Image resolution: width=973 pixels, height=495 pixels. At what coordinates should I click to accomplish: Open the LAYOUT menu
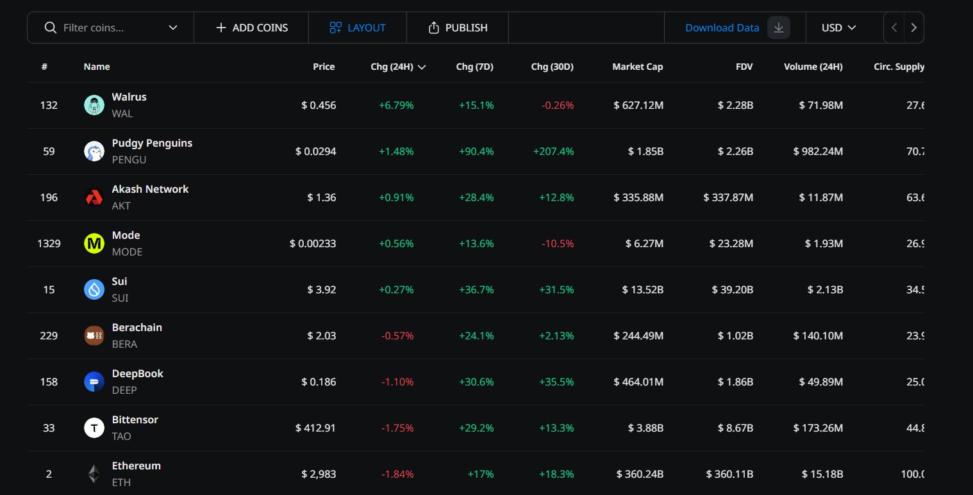coord(358,28)
